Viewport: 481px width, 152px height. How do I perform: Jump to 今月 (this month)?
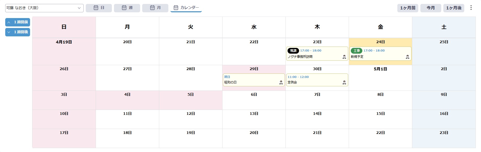(x=431, y=8)
